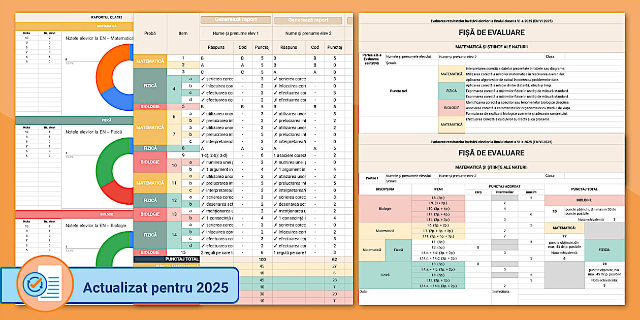Click the updated document badge icon
This screenshot has width=640, height=320.
(x=45, y=283)
